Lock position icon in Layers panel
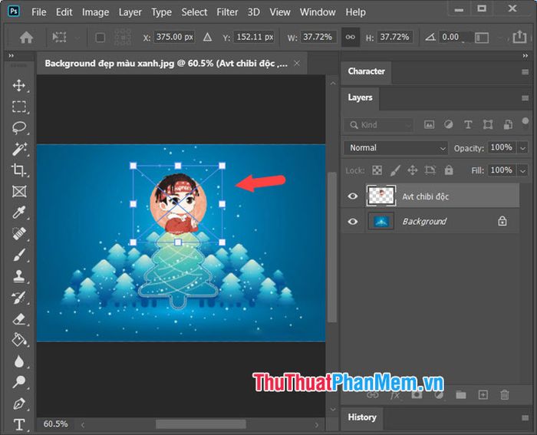The height and width of the screenshot is (435, 537). (x=413, y=170)
